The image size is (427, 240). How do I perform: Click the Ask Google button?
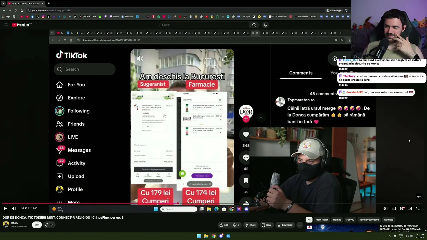(x=334, y=10)
